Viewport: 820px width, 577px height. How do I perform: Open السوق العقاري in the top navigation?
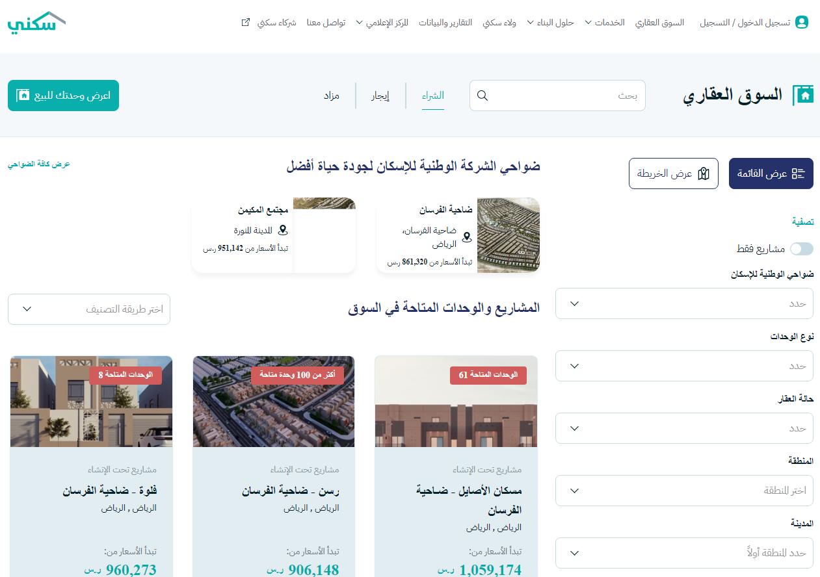click(660, 23)
